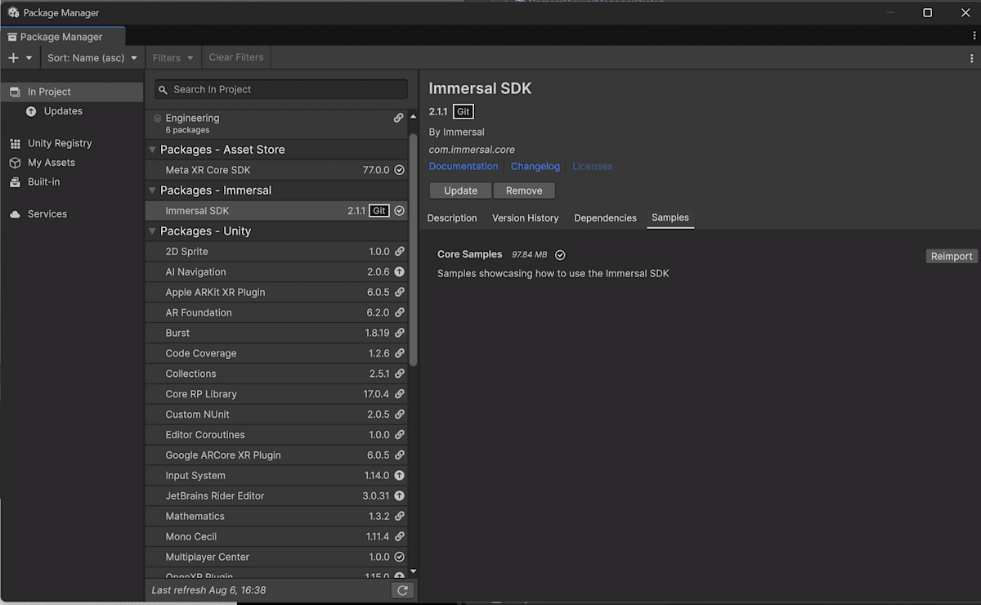Image resolution: width=981 pixels, height=605 pixels.
Task: Switch to Dependencies tab
Action: pyautogui.click(x=605, y=218)
